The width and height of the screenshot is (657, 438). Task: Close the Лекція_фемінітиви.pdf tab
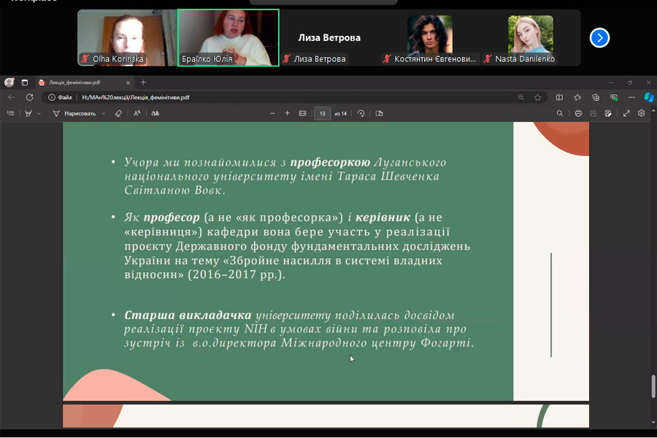click(x=128, y=82)
